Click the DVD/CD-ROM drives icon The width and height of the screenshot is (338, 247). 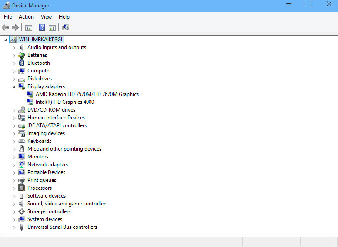[22, 110]
